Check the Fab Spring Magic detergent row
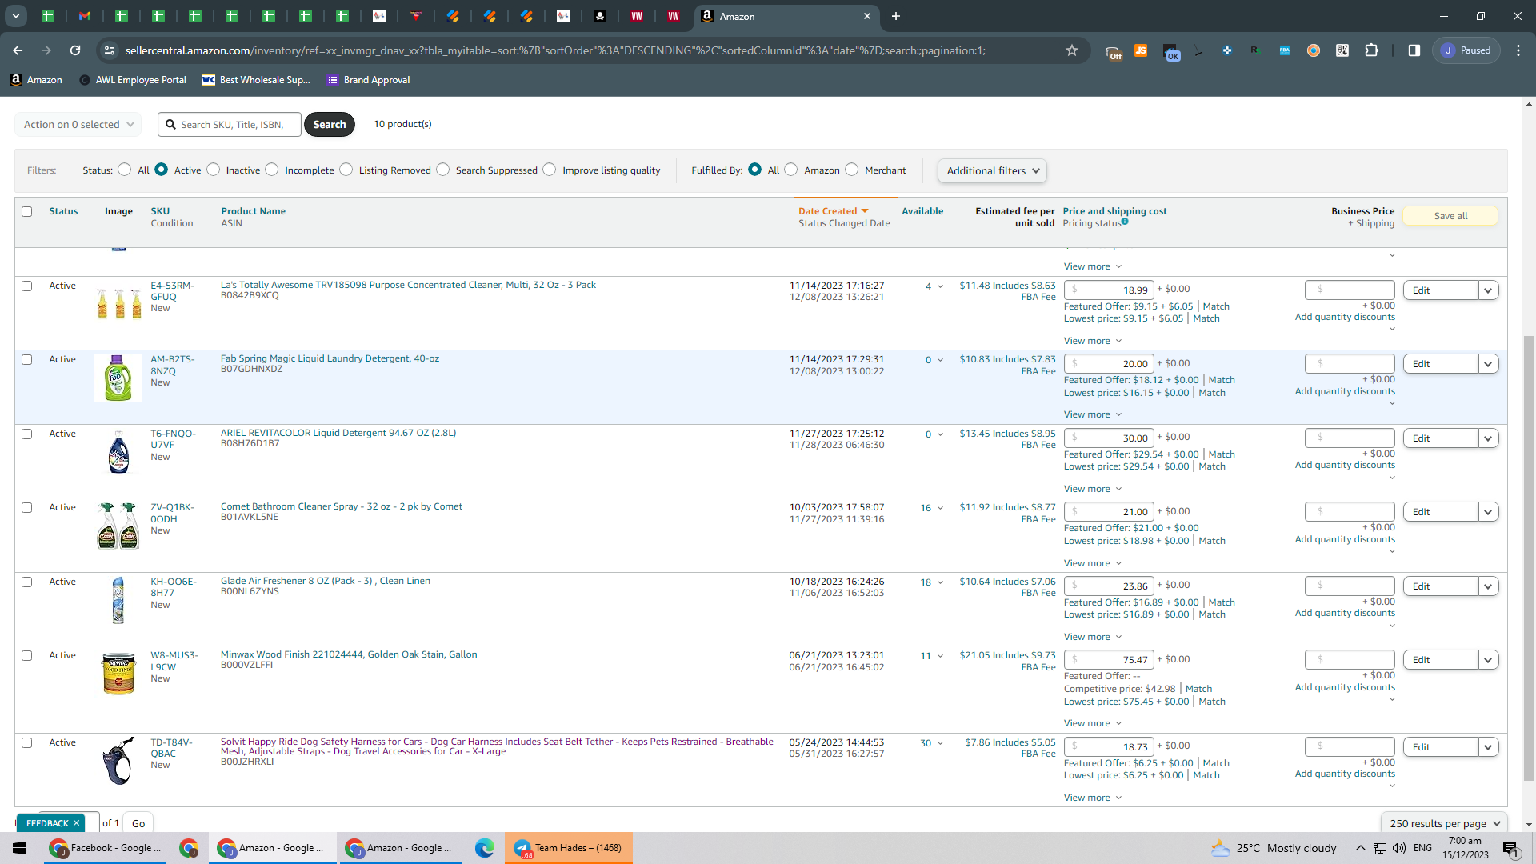1536x864 pixels. click(x=27, y=360)
